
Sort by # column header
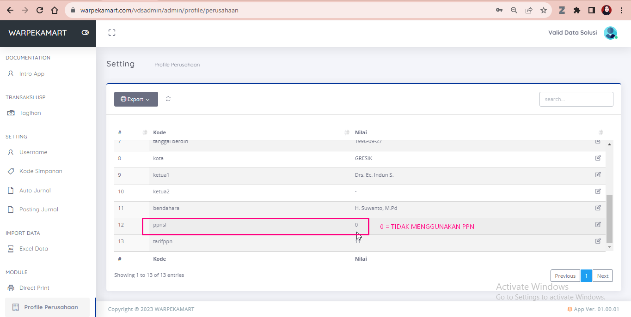(x=132, y=132)
